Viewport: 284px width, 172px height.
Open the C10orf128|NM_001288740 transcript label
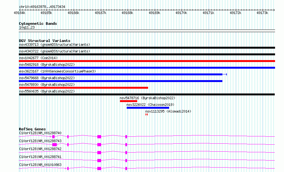pos(40,133)
